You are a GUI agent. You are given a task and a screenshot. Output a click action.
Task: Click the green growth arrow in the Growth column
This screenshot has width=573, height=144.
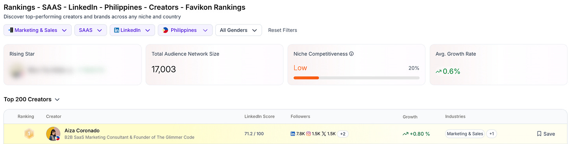point(405,134)
